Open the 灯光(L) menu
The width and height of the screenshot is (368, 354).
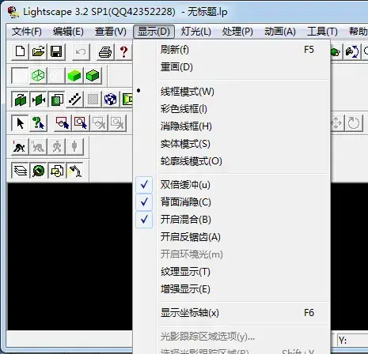[x=195, y=32]
